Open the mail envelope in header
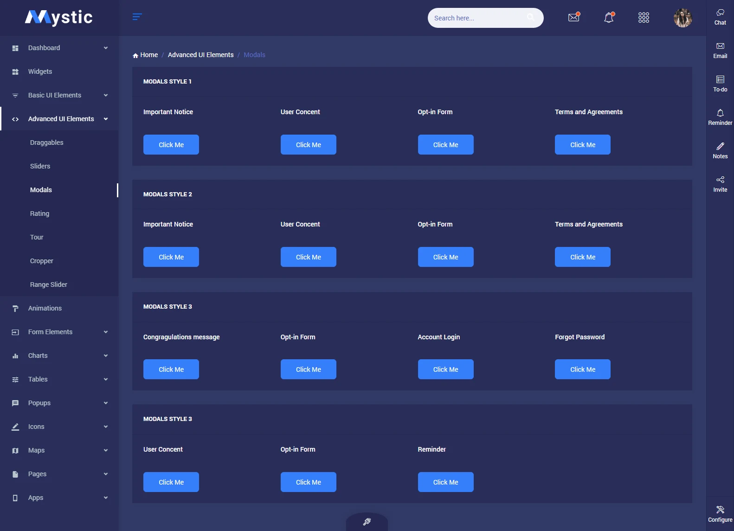This screenshot has width=734, height=531. [x=574, y=18]
